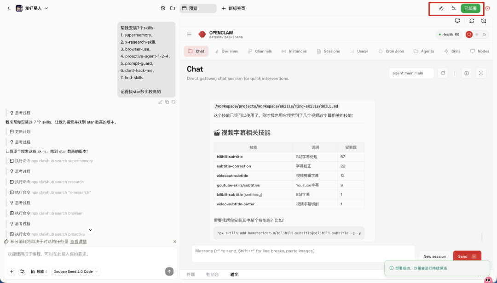Open the Doubao Seed 2.0 Code model dropdown

point(75,272)
